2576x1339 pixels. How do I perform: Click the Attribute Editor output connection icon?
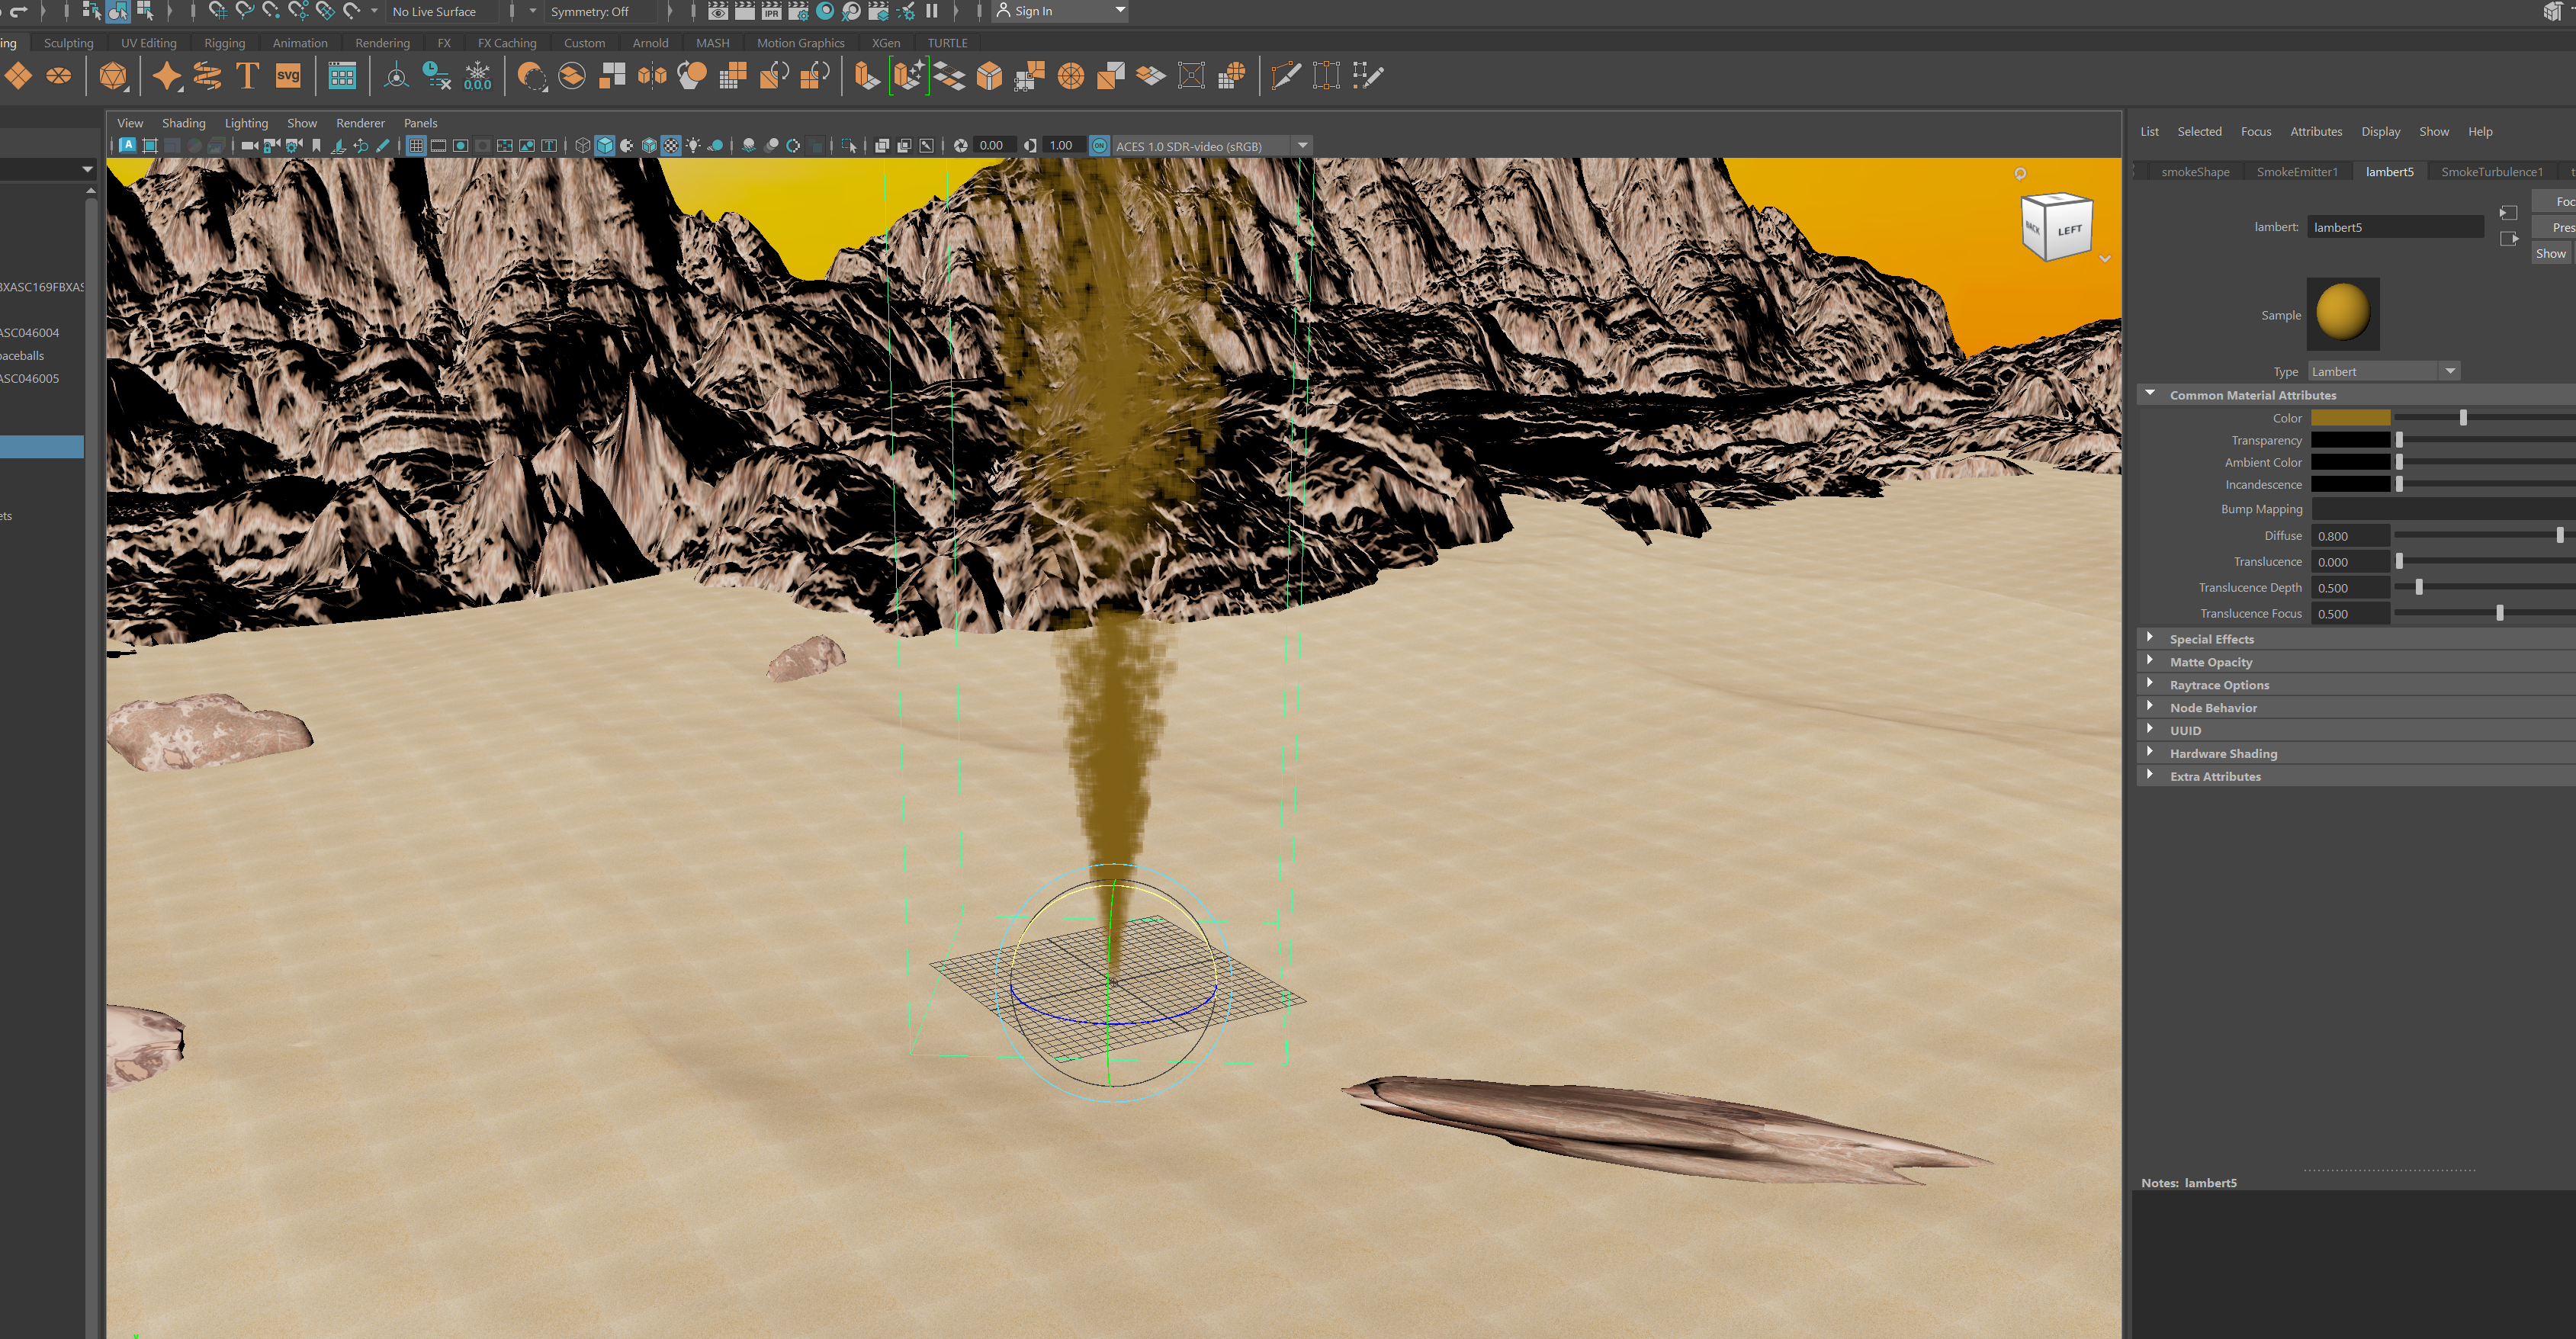pyautogui.click(x=2508, y=239)
